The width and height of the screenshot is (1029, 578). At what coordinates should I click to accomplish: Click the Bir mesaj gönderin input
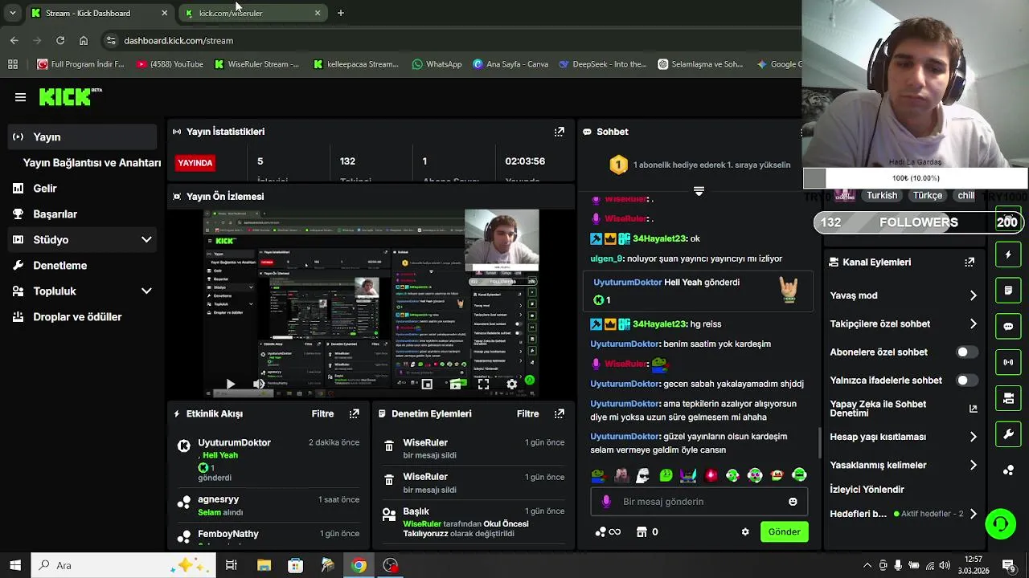pyautogui.click(x=699, y=502)
